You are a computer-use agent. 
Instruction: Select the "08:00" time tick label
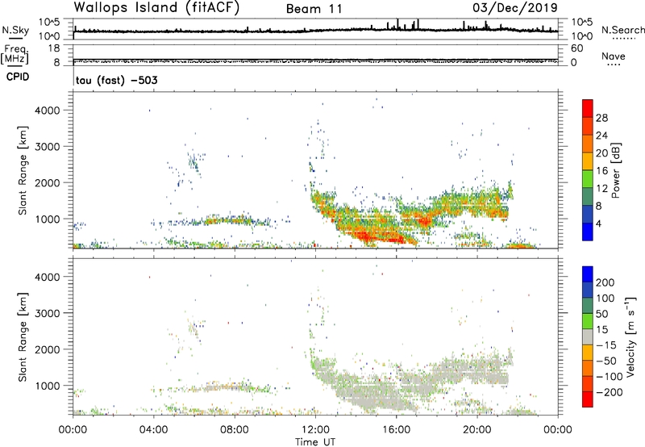tap(235, 430)
